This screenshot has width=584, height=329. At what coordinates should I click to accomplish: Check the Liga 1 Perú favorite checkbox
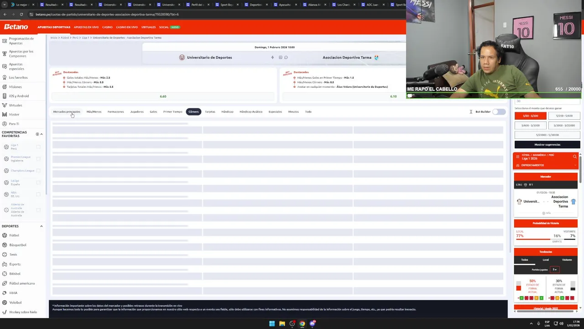tap(38, 147)
